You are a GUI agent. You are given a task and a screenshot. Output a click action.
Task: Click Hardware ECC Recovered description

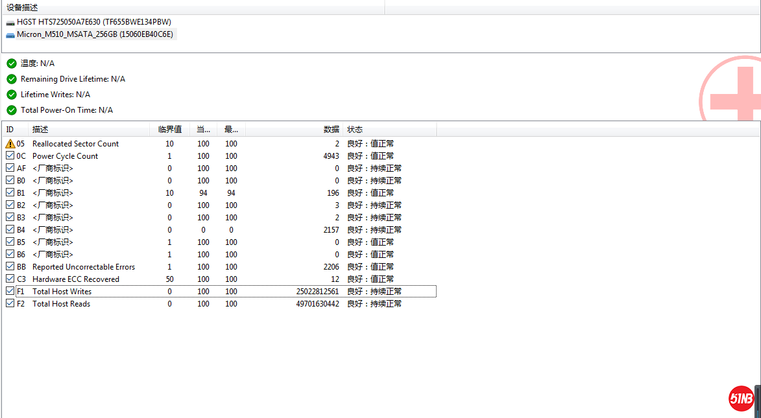pos(76,279)
